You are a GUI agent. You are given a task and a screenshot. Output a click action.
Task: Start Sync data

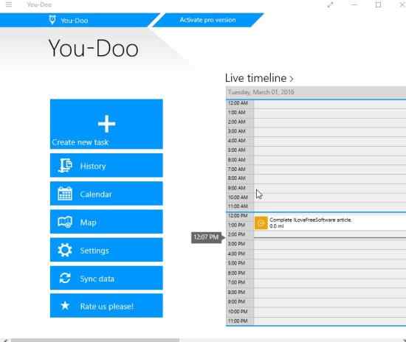pos(106,278)
